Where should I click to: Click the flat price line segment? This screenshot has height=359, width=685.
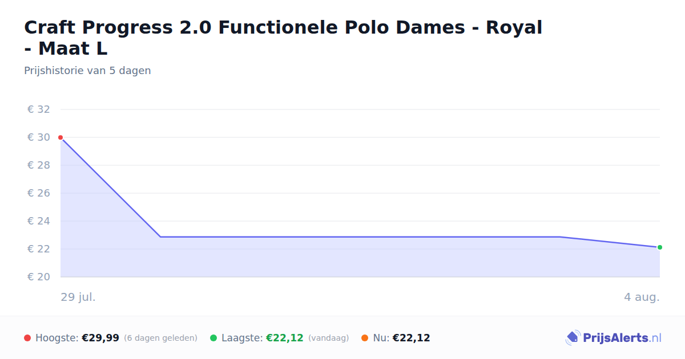coord(360,236)
